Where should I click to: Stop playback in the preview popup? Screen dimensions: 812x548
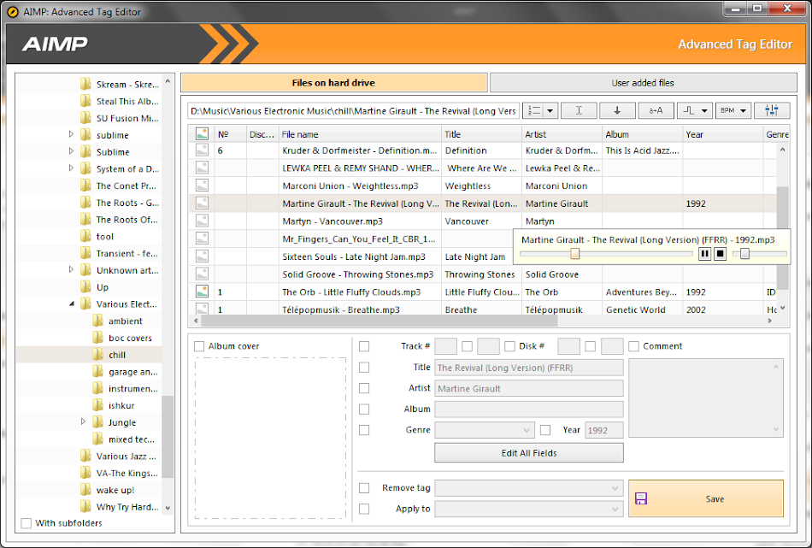tap(721, 254)
